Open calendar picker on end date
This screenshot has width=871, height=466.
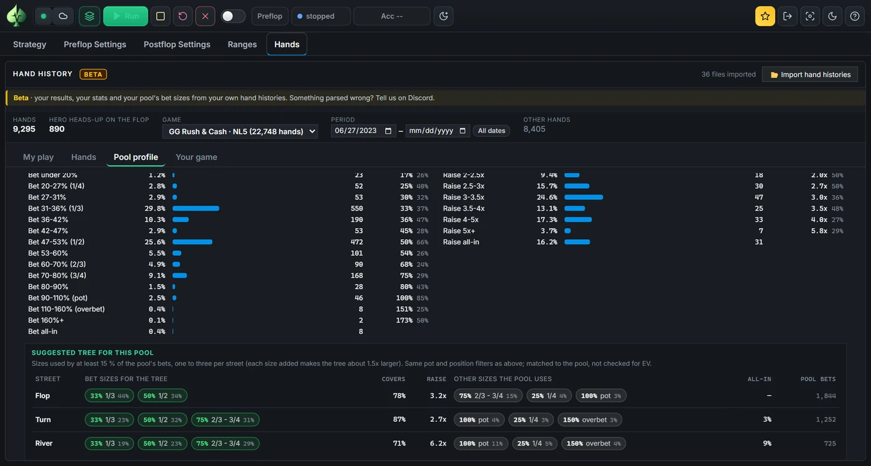pos(462,131)
